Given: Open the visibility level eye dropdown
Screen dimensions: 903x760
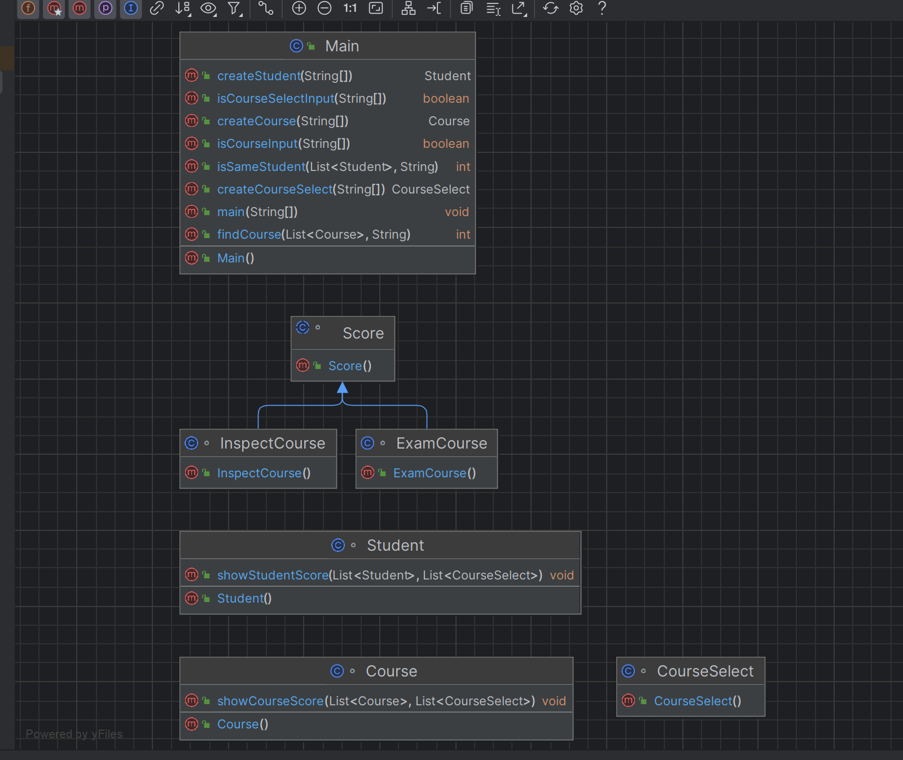Looking at the screenshot, I should (x=208, y=8).
